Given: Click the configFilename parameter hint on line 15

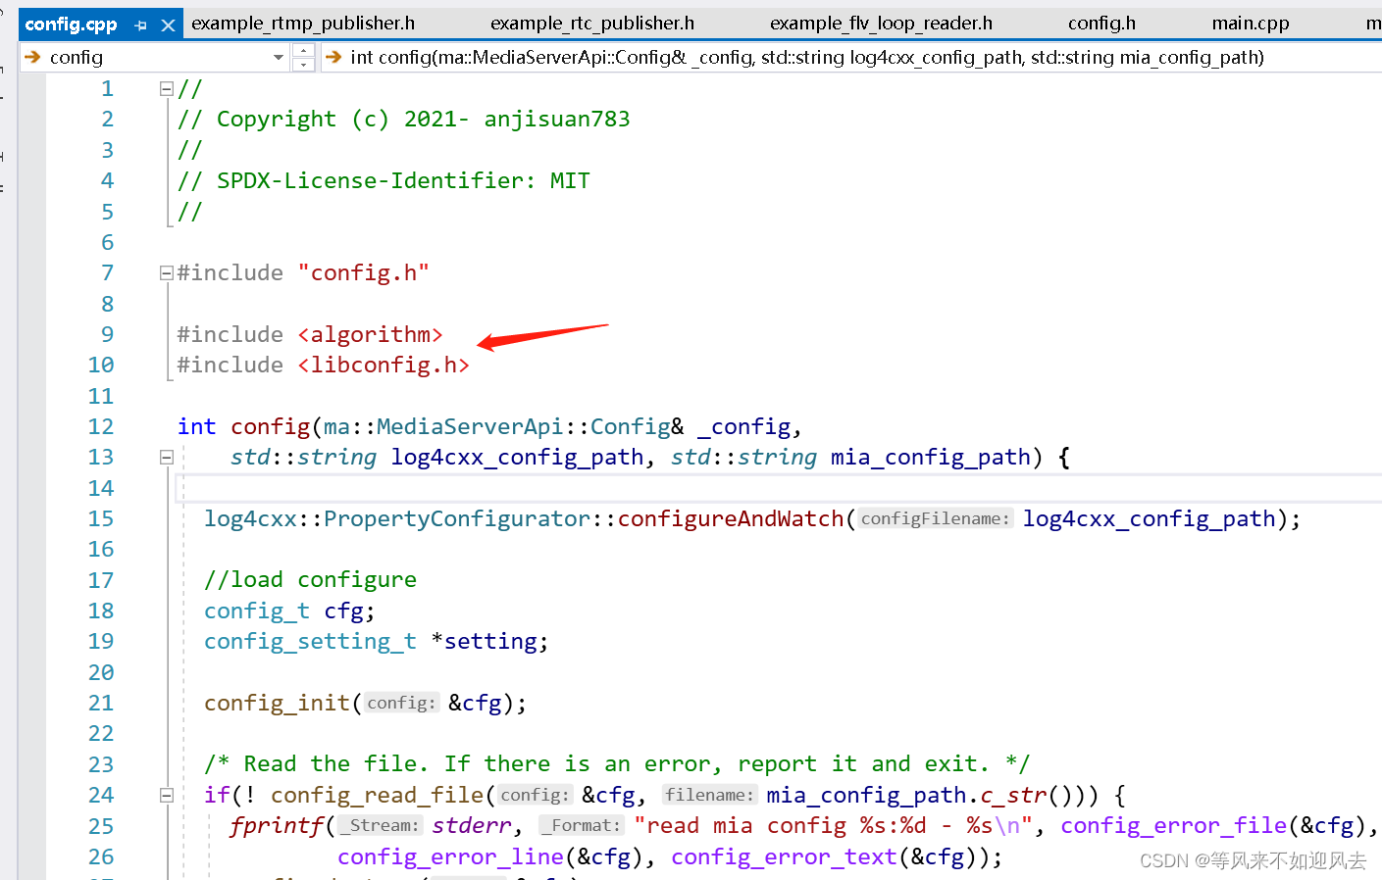Looking at the screenshot, I should click(x=934, y=518).
